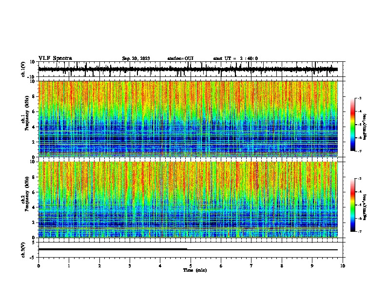Viewport: 386px width, 298px height.
Task: Click the "station=OUI" header label
Action: 180,58
